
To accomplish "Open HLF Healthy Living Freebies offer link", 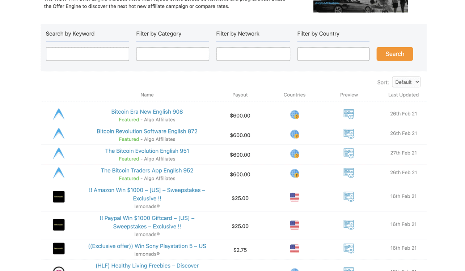I will tap(147, 266).
